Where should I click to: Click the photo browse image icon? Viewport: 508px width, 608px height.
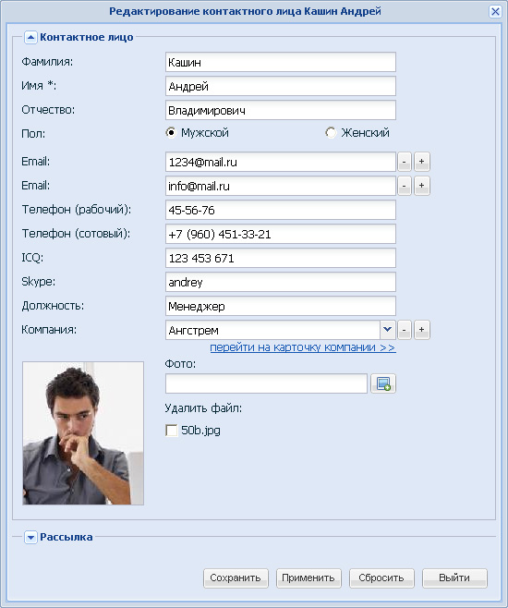tap(382, 383)
